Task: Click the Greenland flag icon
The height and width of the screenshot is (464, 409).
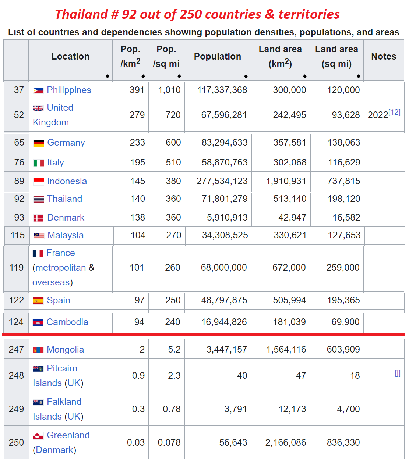Action: click(38, 436)
